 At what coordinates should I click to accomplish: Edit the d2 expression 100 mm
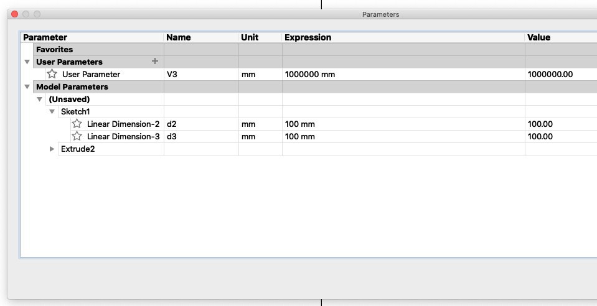click(x=403, y=124)
